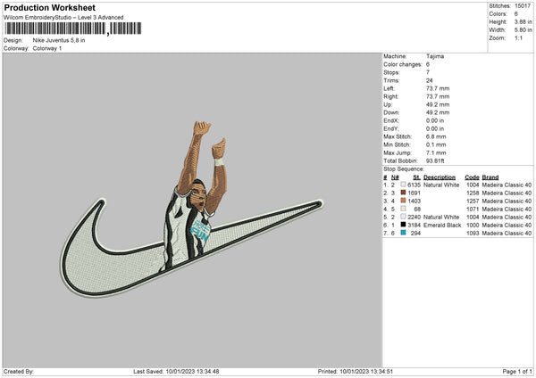Click the Printed timestamp
Screen dimensions: 536x378
click(356, 372)
